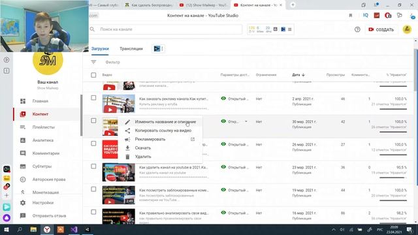Viewport: 418px width, 235px height.
Task: Open Аналитика from the sidebar
Action: (42, 140)
